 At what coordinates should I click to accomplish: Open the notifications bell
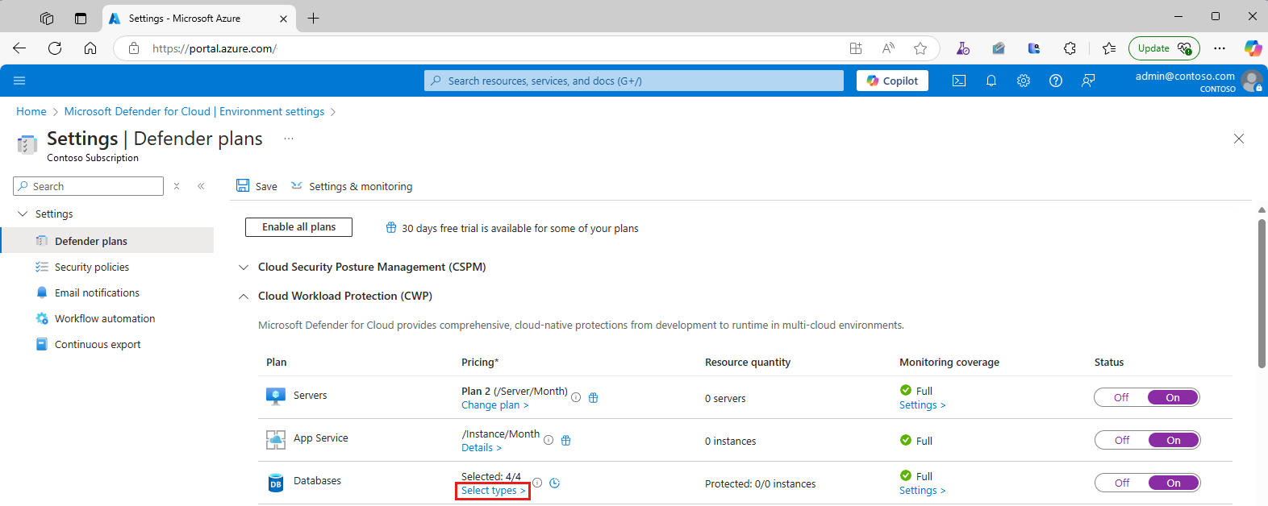[x=991, y=81]
